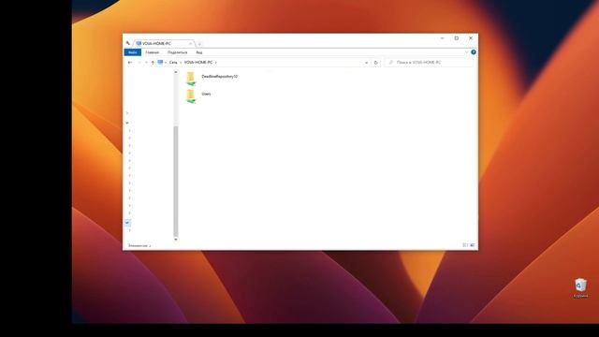
Task: Minimize the Explorer window
Action: 443,38
